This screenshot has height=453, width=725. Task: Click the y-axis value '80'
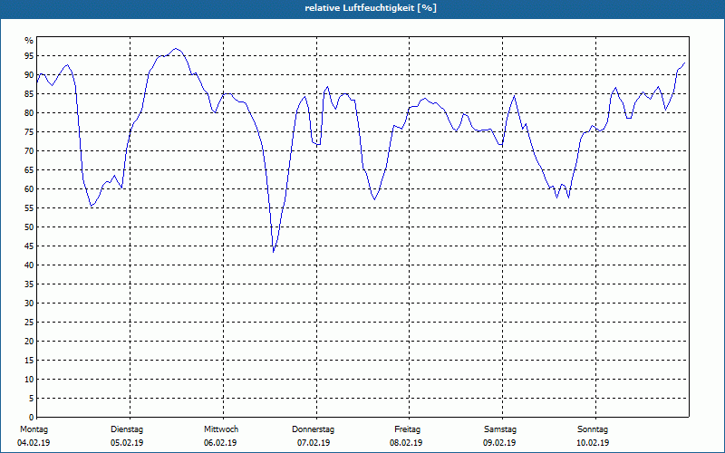[29, 112]
